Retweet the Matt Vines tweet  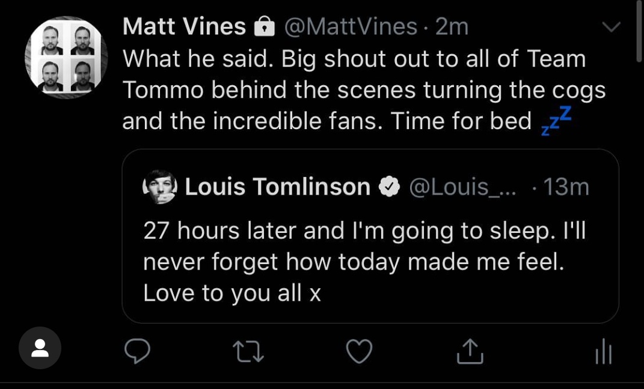(248, 352)
